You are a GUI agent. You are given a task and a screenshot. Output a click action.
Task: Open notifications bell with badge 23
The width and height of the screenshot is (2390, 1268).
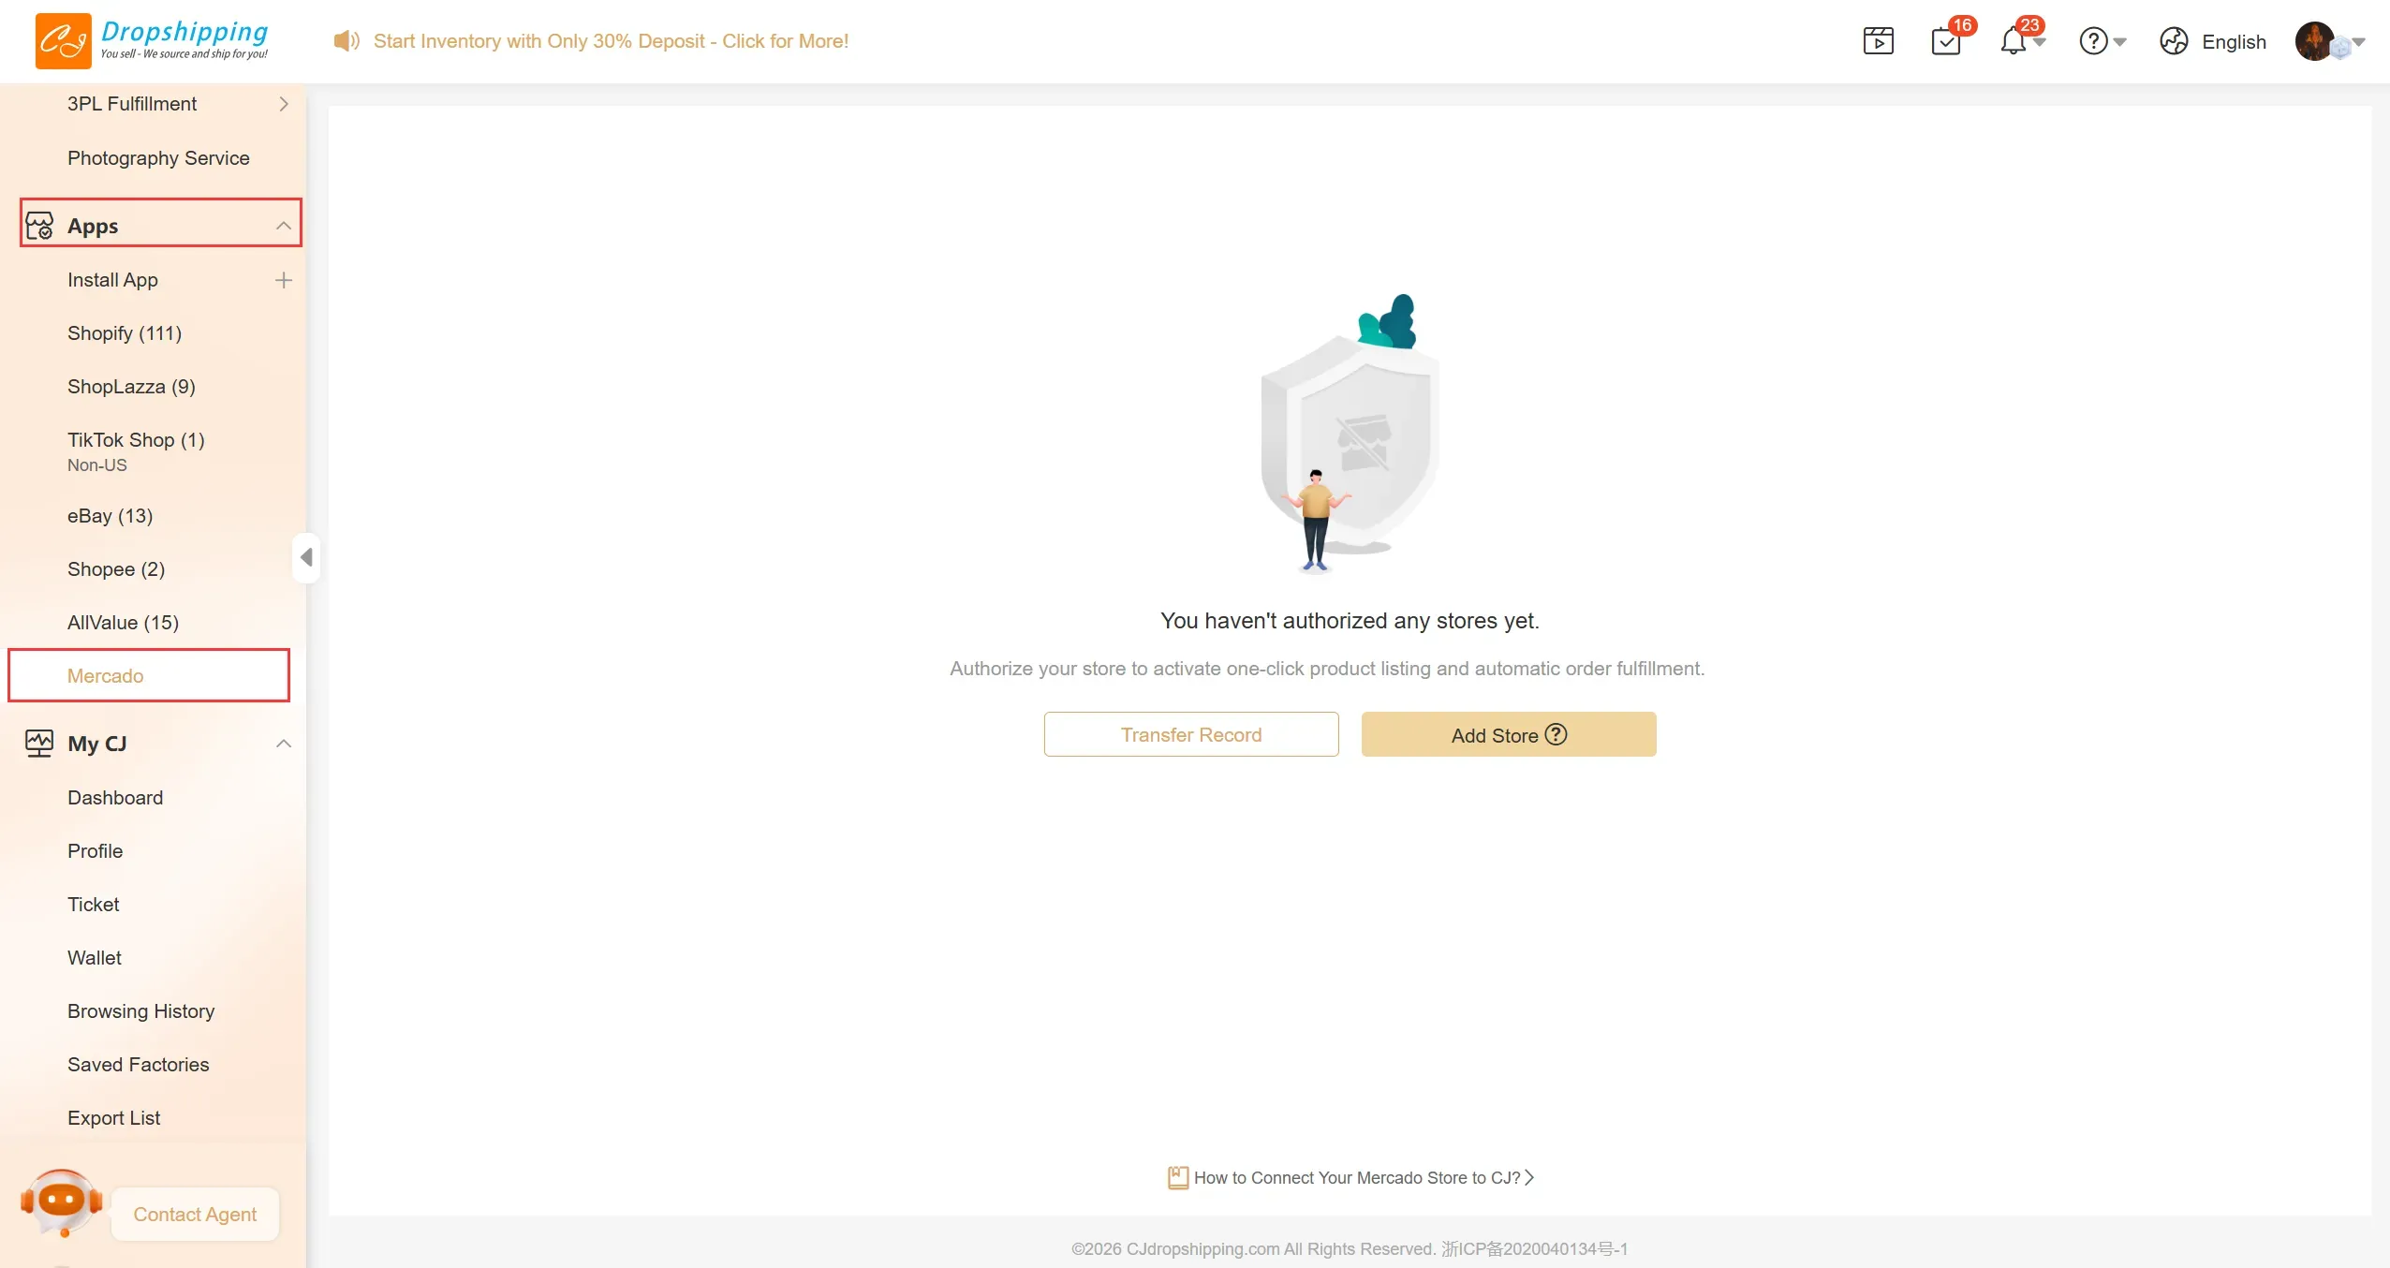click(x=2013, y=41)
